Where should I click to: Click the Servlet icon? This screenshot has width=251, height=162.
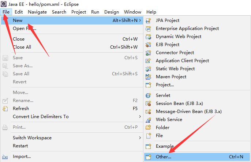(148, 95)
